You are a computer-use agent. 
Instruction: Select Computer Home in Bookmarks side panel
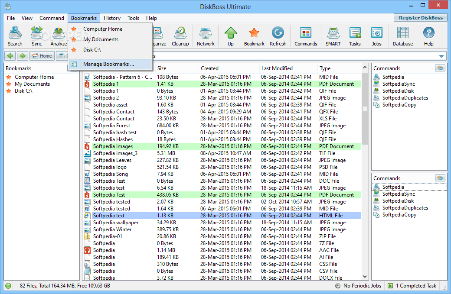click(34, 77)
